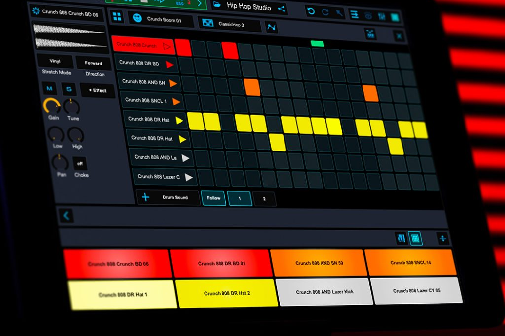Screen dimensions: 505x336
Task: Toggle the M mute button
Action: pyautogui.click(x=49, y=89)
